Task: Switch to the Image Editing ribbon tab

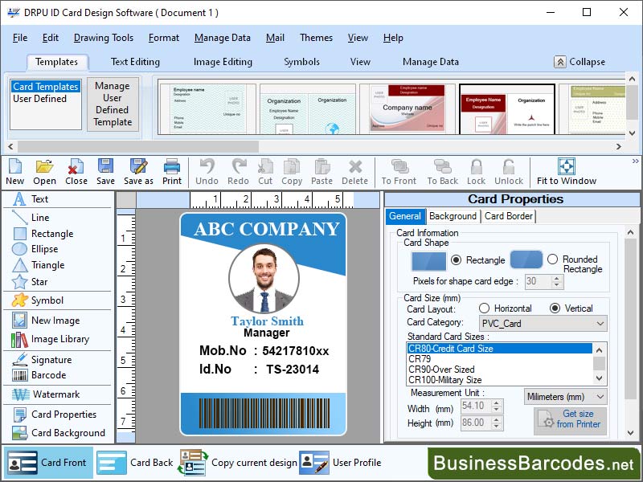Action: tap(223, 62)
